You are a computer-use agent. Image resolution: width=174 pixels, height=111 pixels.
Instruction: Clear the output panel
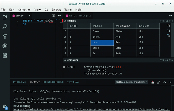tap(153, 82)
